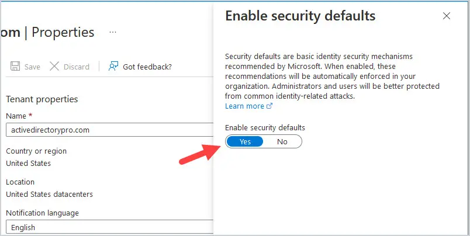Click the Discard X icon
Image resolution: width=470 pixels, height=236 pixels.
[54, 66]
